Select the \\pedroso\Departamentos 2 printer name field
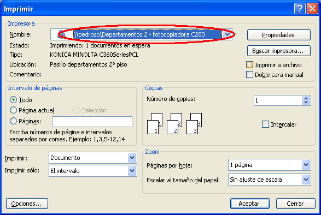Image resolution: width=321 pixels, height=215 pixels. coord(141,34)
